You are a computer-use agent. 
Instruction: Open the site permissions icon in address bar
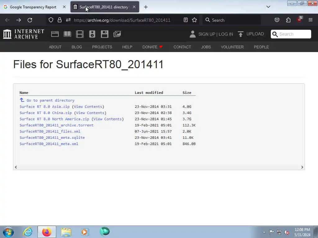click(68, 20)
